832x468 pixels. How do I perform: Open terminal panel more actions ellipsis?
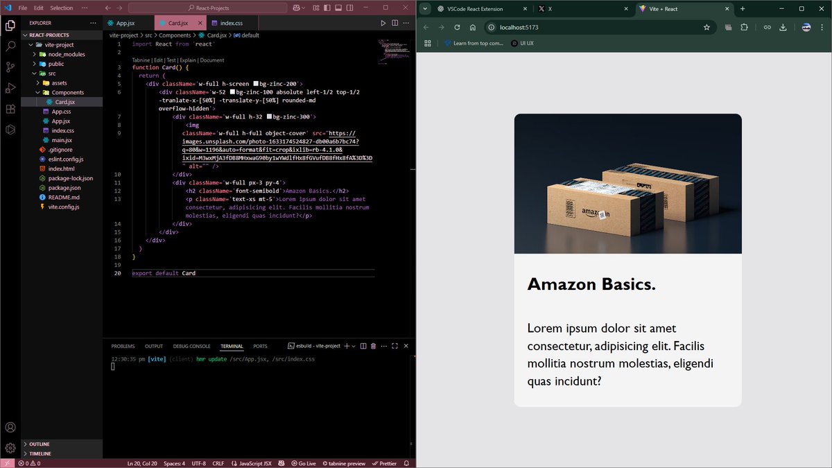(x=383, y=346)
